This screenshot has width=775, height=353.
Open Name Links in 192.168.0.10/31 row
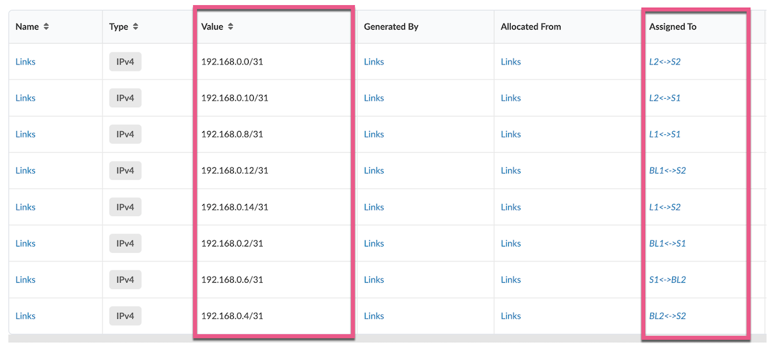pyautogui.click(x=25, y=98)
